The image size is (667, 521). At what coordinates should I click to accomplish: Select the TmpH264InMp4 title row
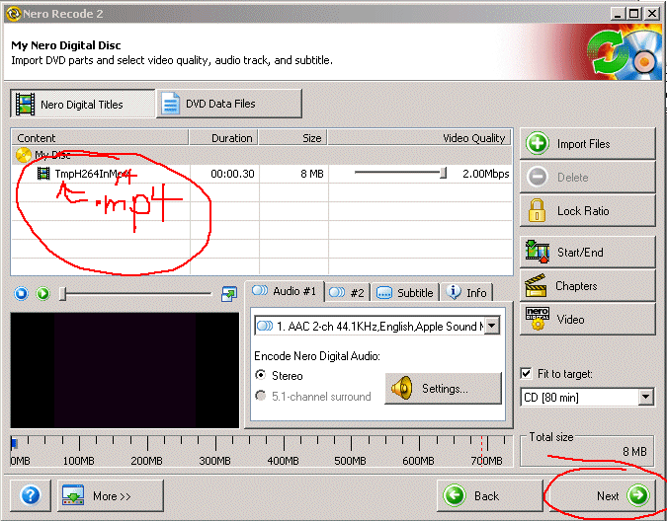(262, 174)
